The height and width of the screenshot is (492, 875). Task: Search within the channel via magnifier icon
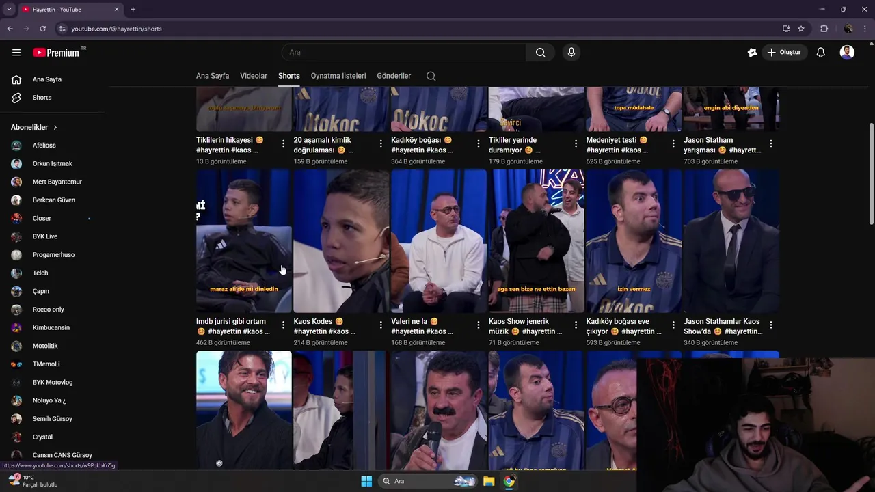click(431, 76)
